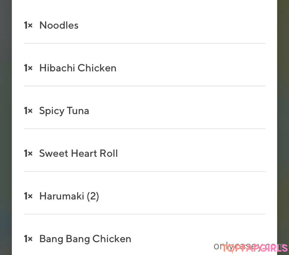Tap the 1× quantity beside Harumaki (2)
Screen dimensions: 289x255
coord(28,196)
